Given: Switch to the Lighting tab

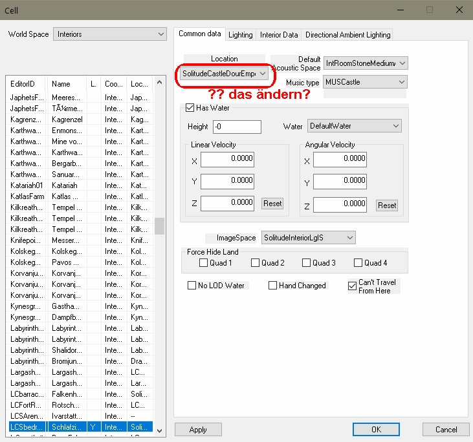Looking at the screenshot, I should click(x=240, y=35).
